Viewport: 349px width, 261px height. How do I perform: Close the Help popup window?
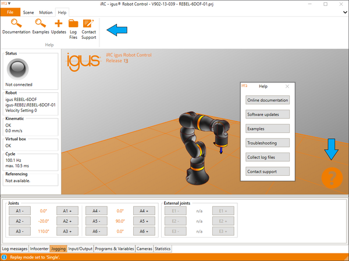[287, 86]
